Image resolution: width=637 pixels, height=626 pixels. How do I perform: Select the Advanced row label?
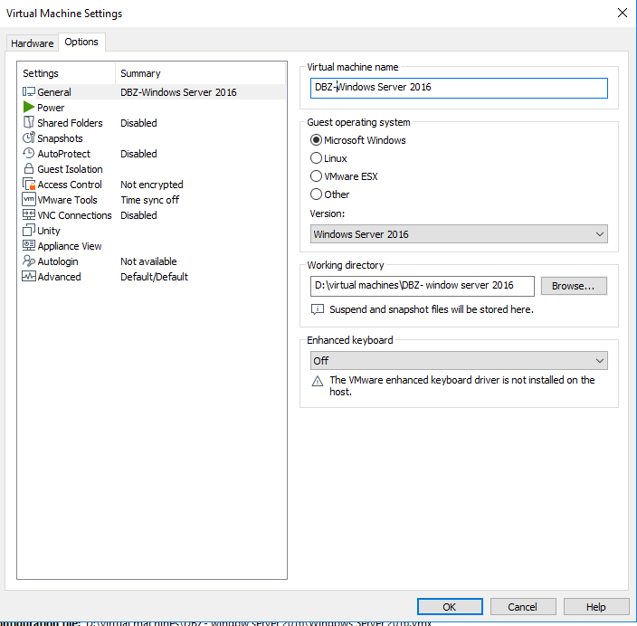click(x=60, y=277)
